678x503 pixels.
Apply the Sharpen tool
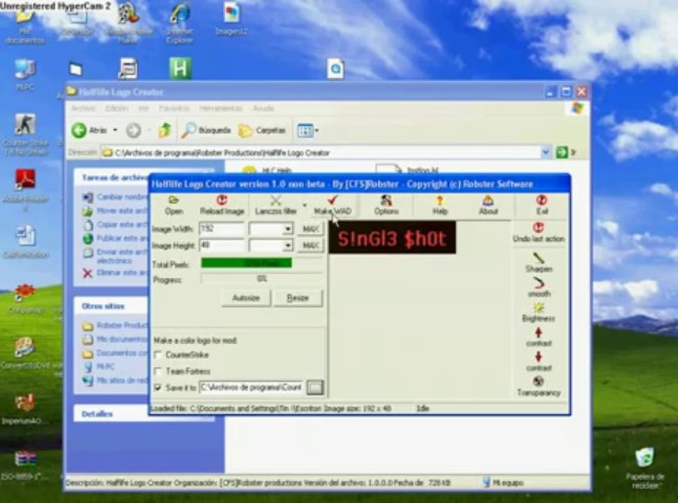pyautogui.click(x=538, y=262)
